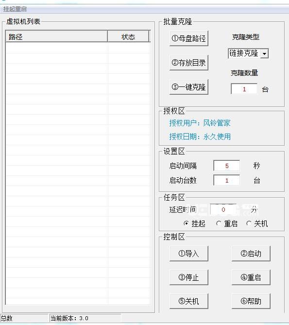The image size is (289, 325).
Task: Restart VMs via ④重启 button
Action: 251,277
